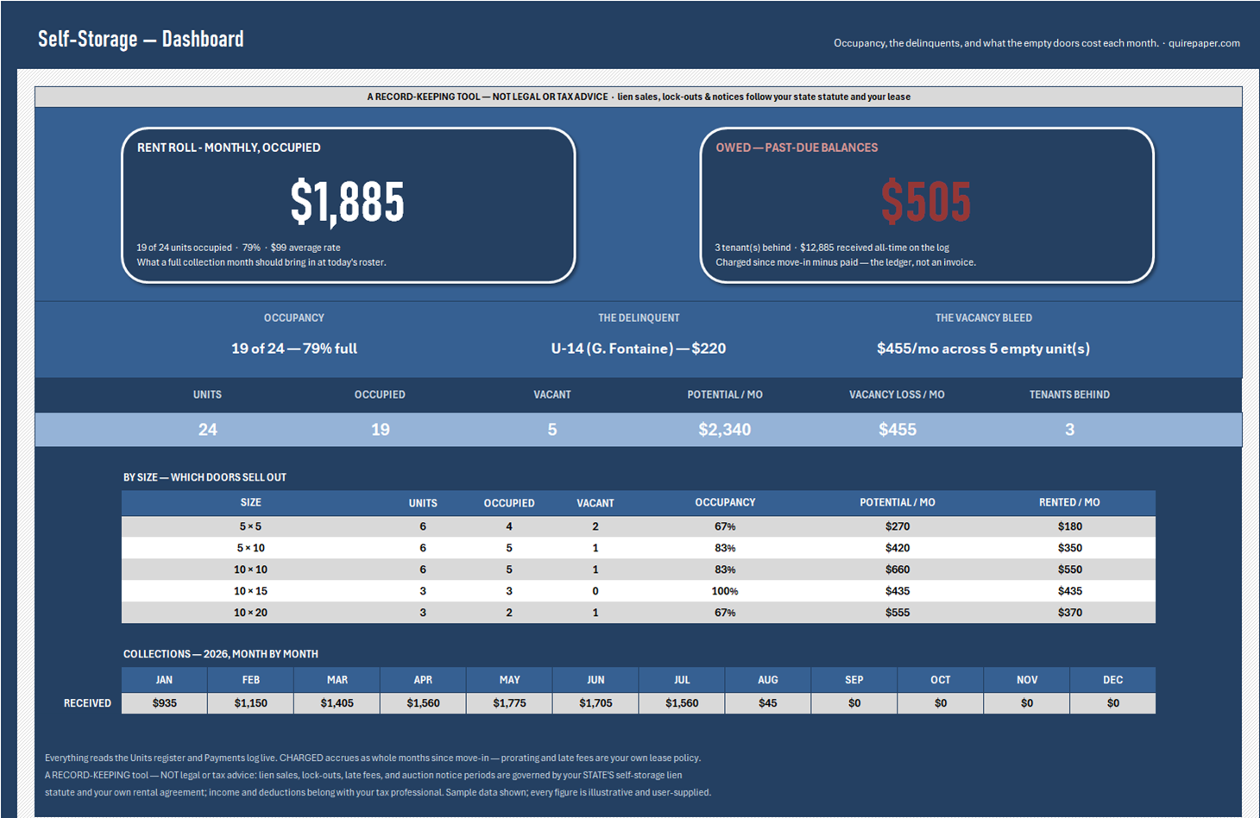The height and width of the screenshot is (818, 1260).
Task: Click the $660 potential cell
Action: 898,569
